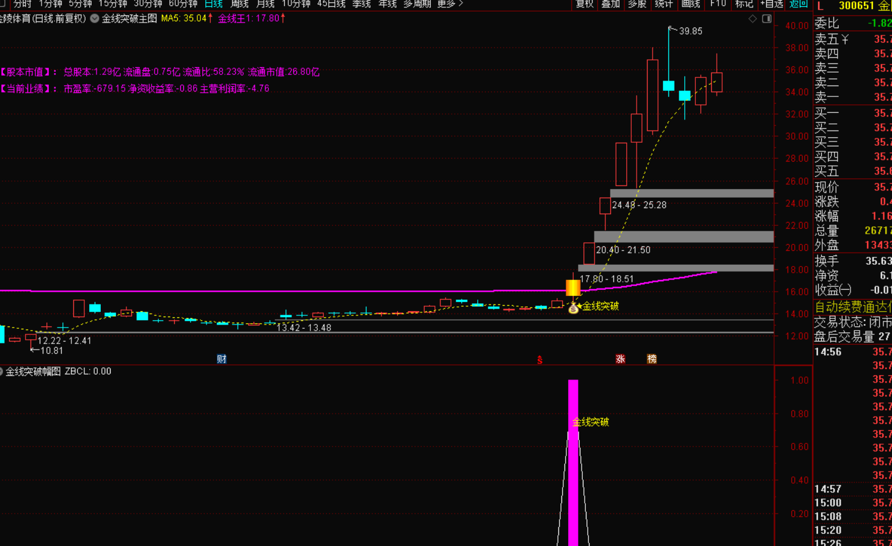892x546 pixels.
Task: Switch to the 周线 weekly chart tab
Action: click(x=239, y=4)
